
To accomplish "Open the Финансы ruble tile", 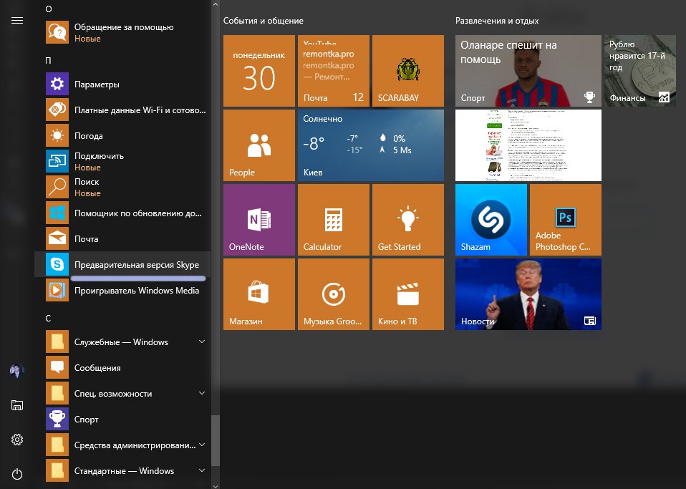I will (x=640, y=71).
